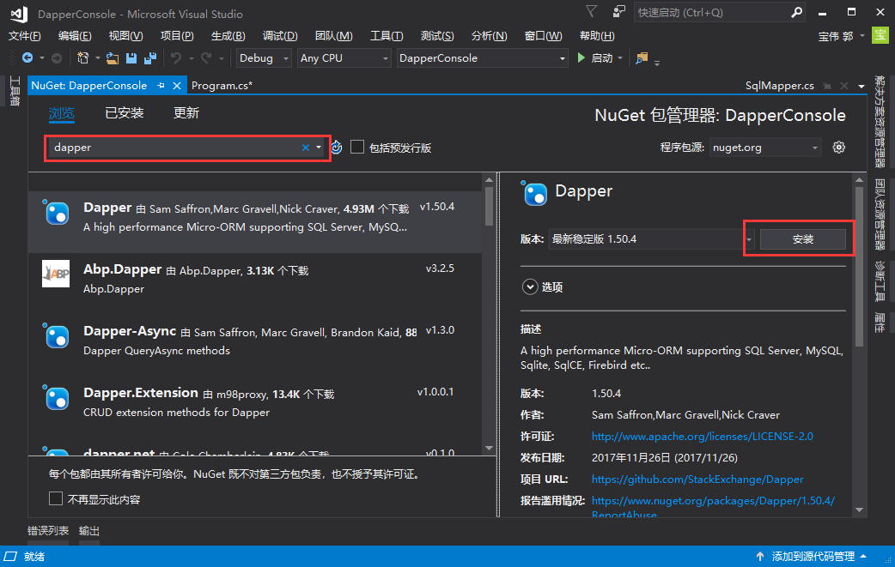895x567 pixels.
Task: Click 添加到源代码管理 in status bar
Action: [x=813, y=556]
